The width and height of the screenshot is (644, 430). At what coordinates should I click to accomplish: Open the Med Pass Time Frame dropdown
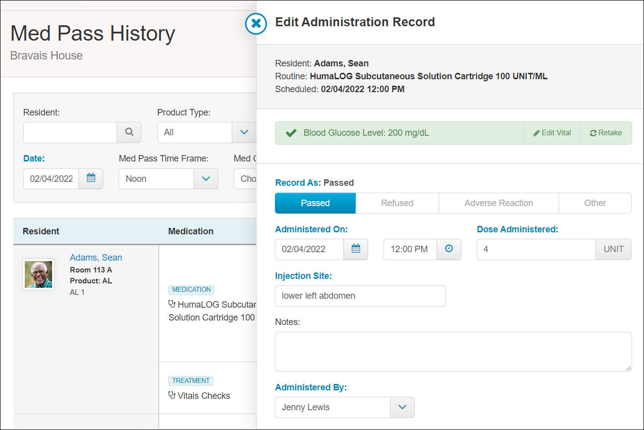tap(205, 179)
